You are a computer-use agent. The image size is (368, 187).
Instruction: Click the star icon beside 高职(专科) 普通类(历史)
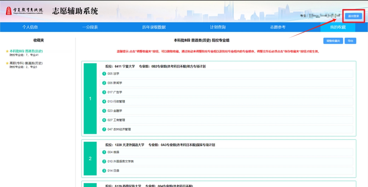(7, 63)
